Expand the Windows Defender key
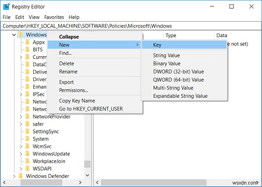 click(14, 176)
